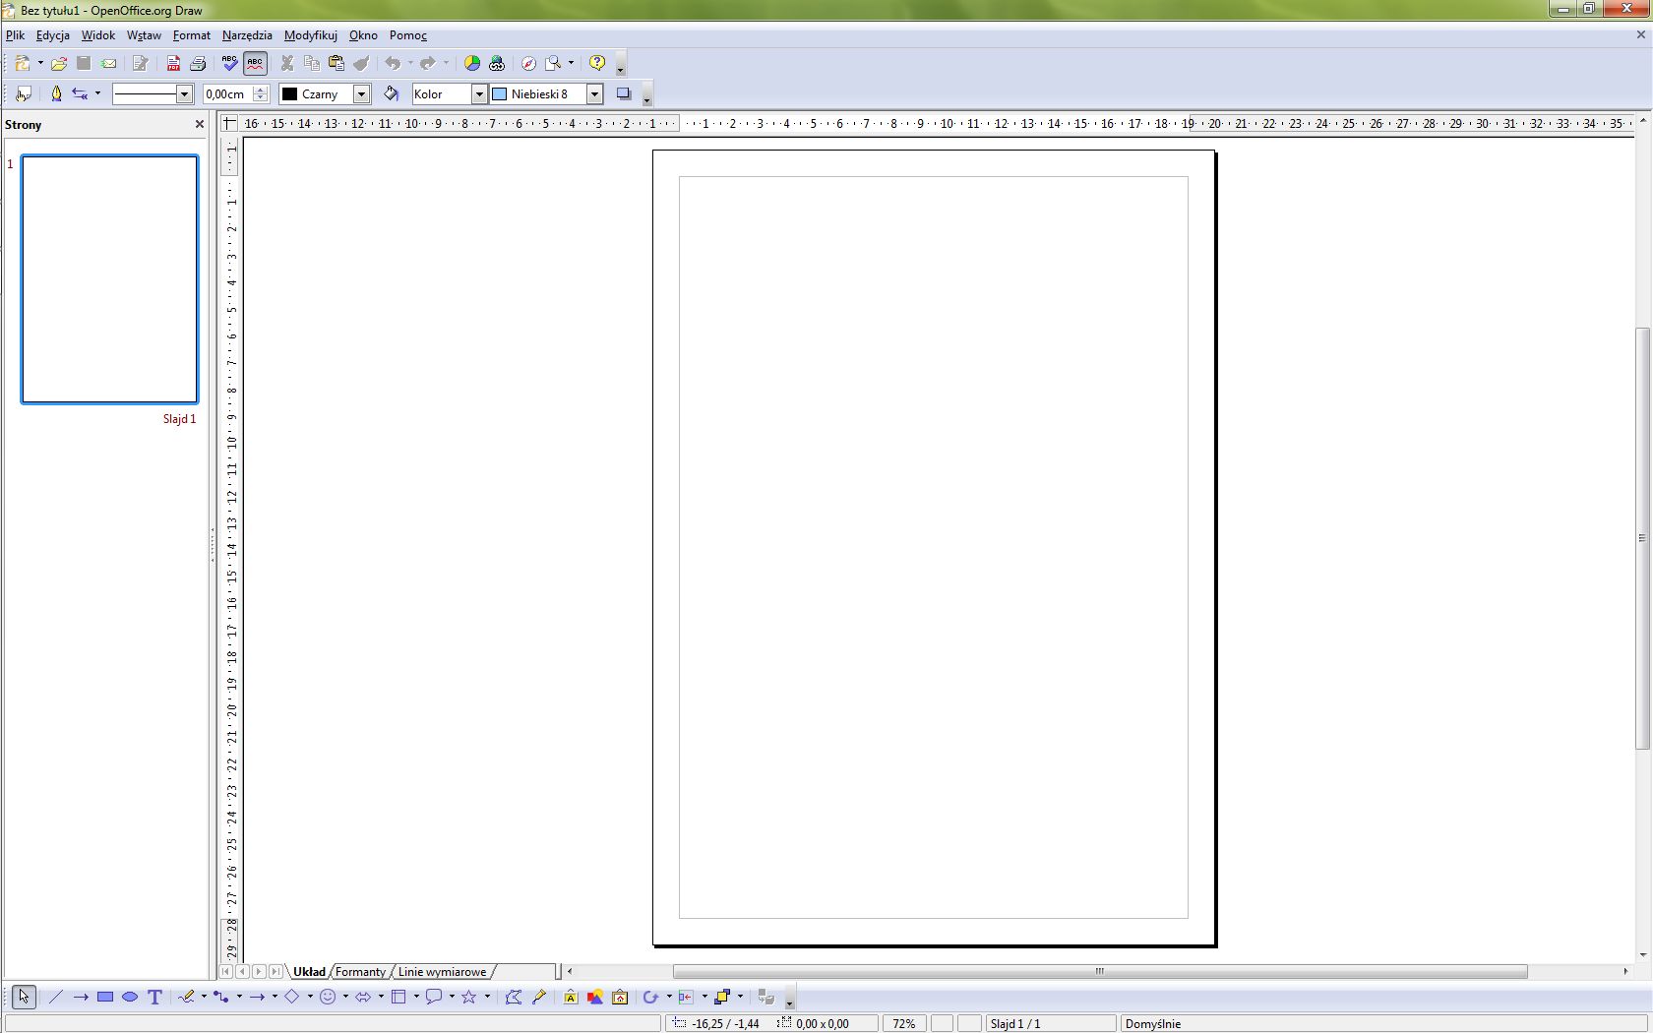Image resolution: width=1653 pixels, height=1033 pixels.
Task: Choose the Select arrow tool
Action: coord(24,997)
